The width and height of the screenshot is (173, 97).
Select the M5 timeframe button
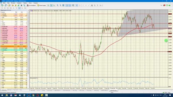coord(5,8)
